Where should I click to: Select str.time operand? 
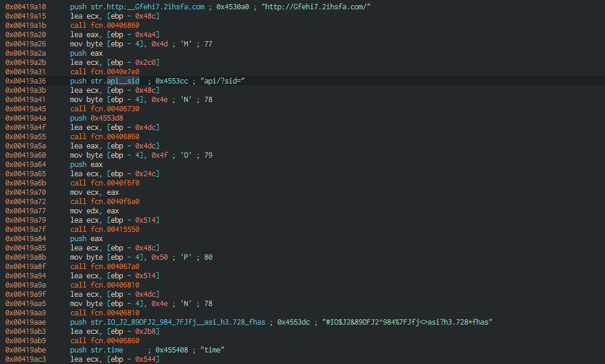(107, 349)
